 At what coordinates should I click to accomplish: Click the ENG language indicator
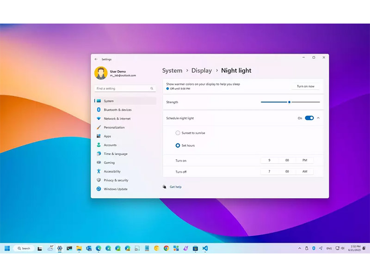tap(329, 248)
